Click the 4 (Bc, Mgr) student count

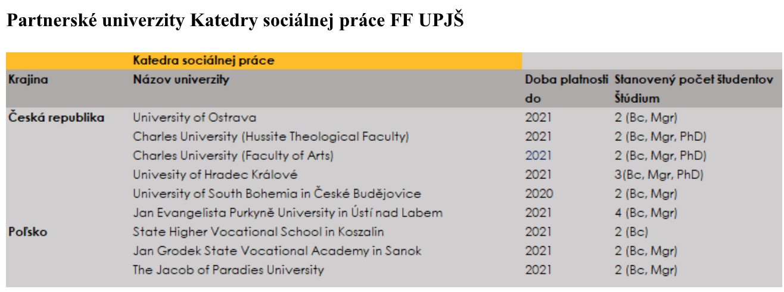click(646, 213)
